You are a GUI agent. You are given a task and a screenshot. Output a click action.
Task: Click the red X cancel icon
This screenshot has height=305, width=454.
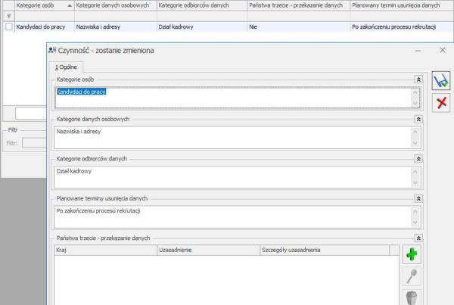pos(440,103)
